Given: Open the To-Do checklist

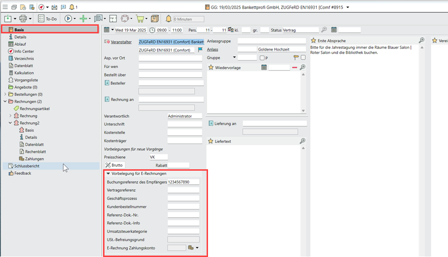Looking at the screenshot, I should tap(47, 19).
